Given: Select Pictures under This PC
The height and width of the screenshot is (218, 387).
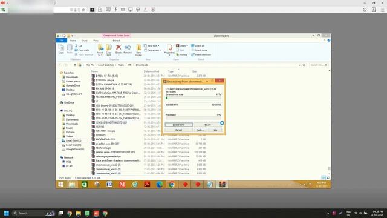Looking at the screenshot, I should pos(70,132).
